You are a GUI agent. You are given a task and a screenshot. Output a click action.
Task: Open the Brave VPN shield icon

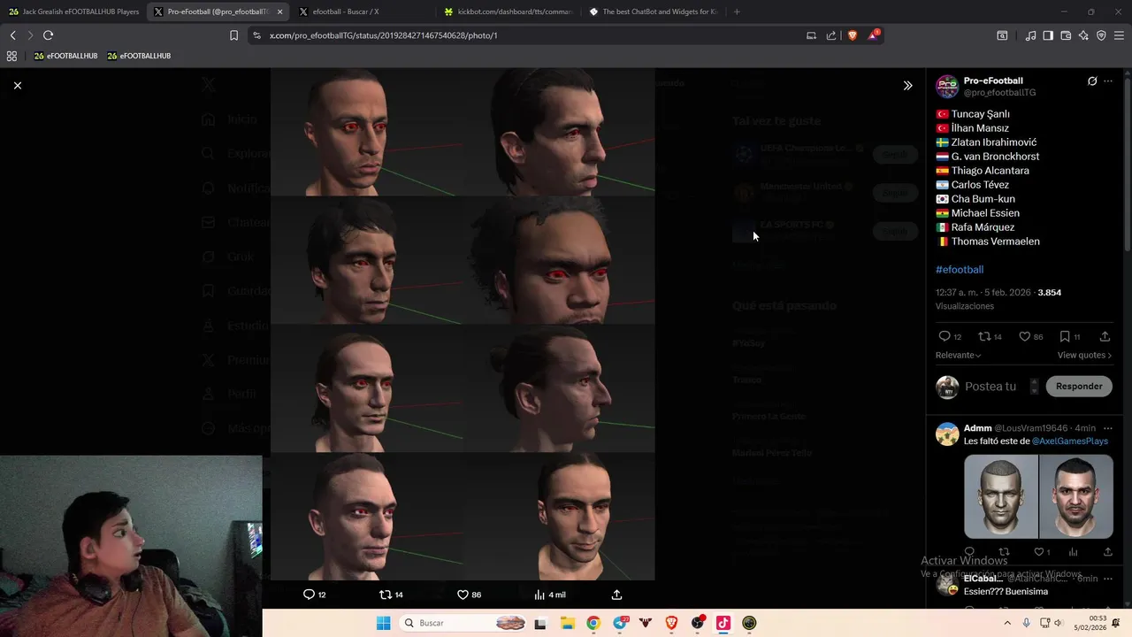[x=1101, y=35]
